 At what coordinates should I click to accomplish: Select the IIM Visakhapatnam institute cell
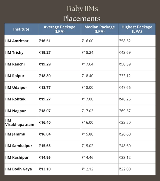[19, 122]
